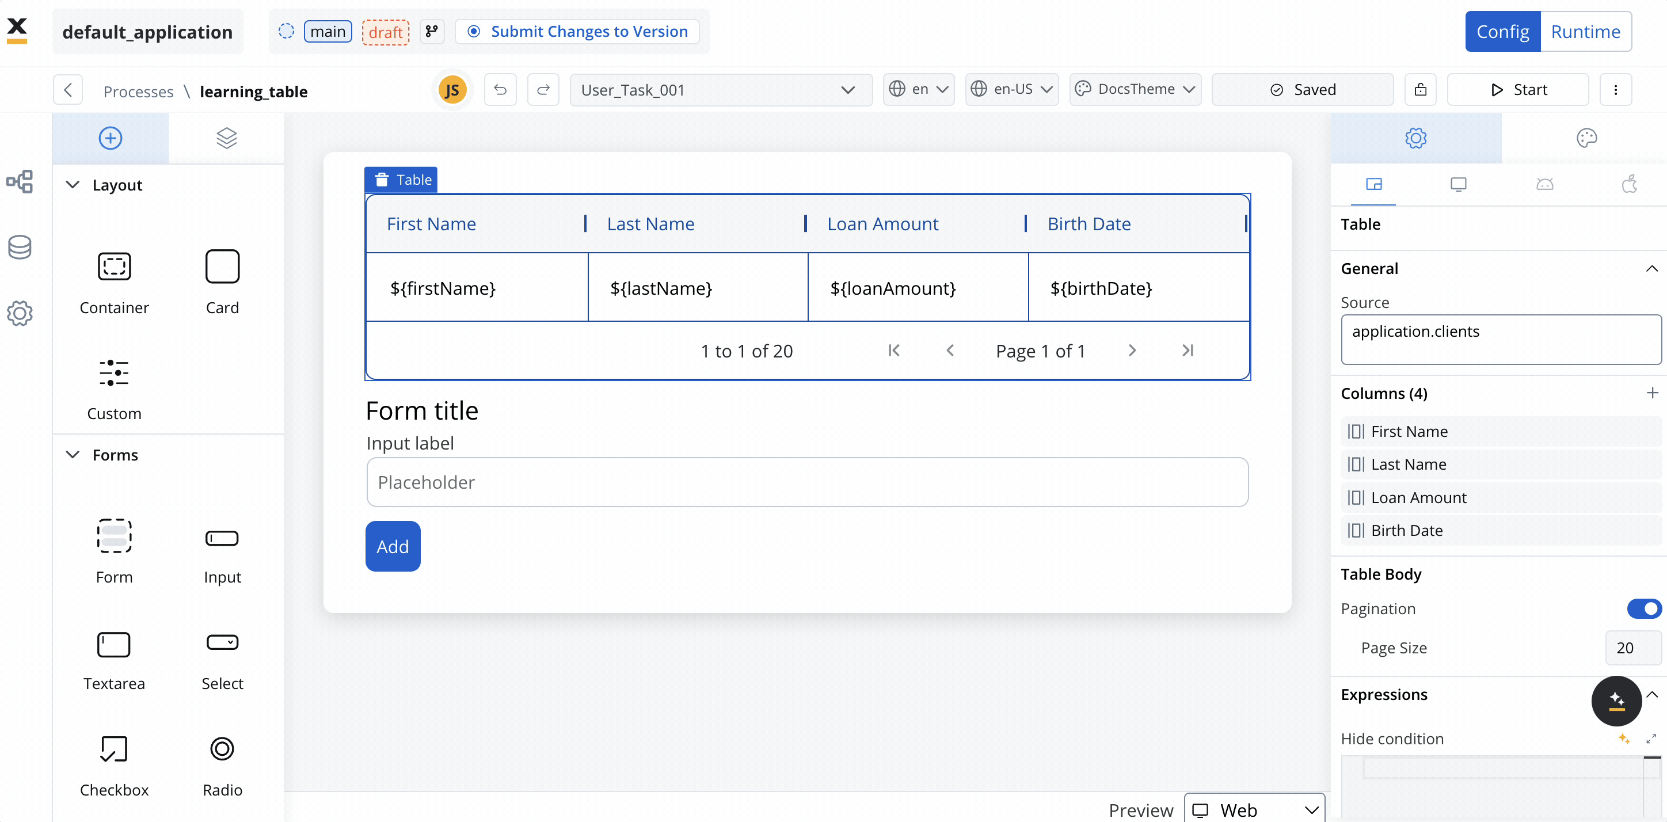This screenshot has width=1667, height=822.
Task: Add a Custom component
Action: 114,389
